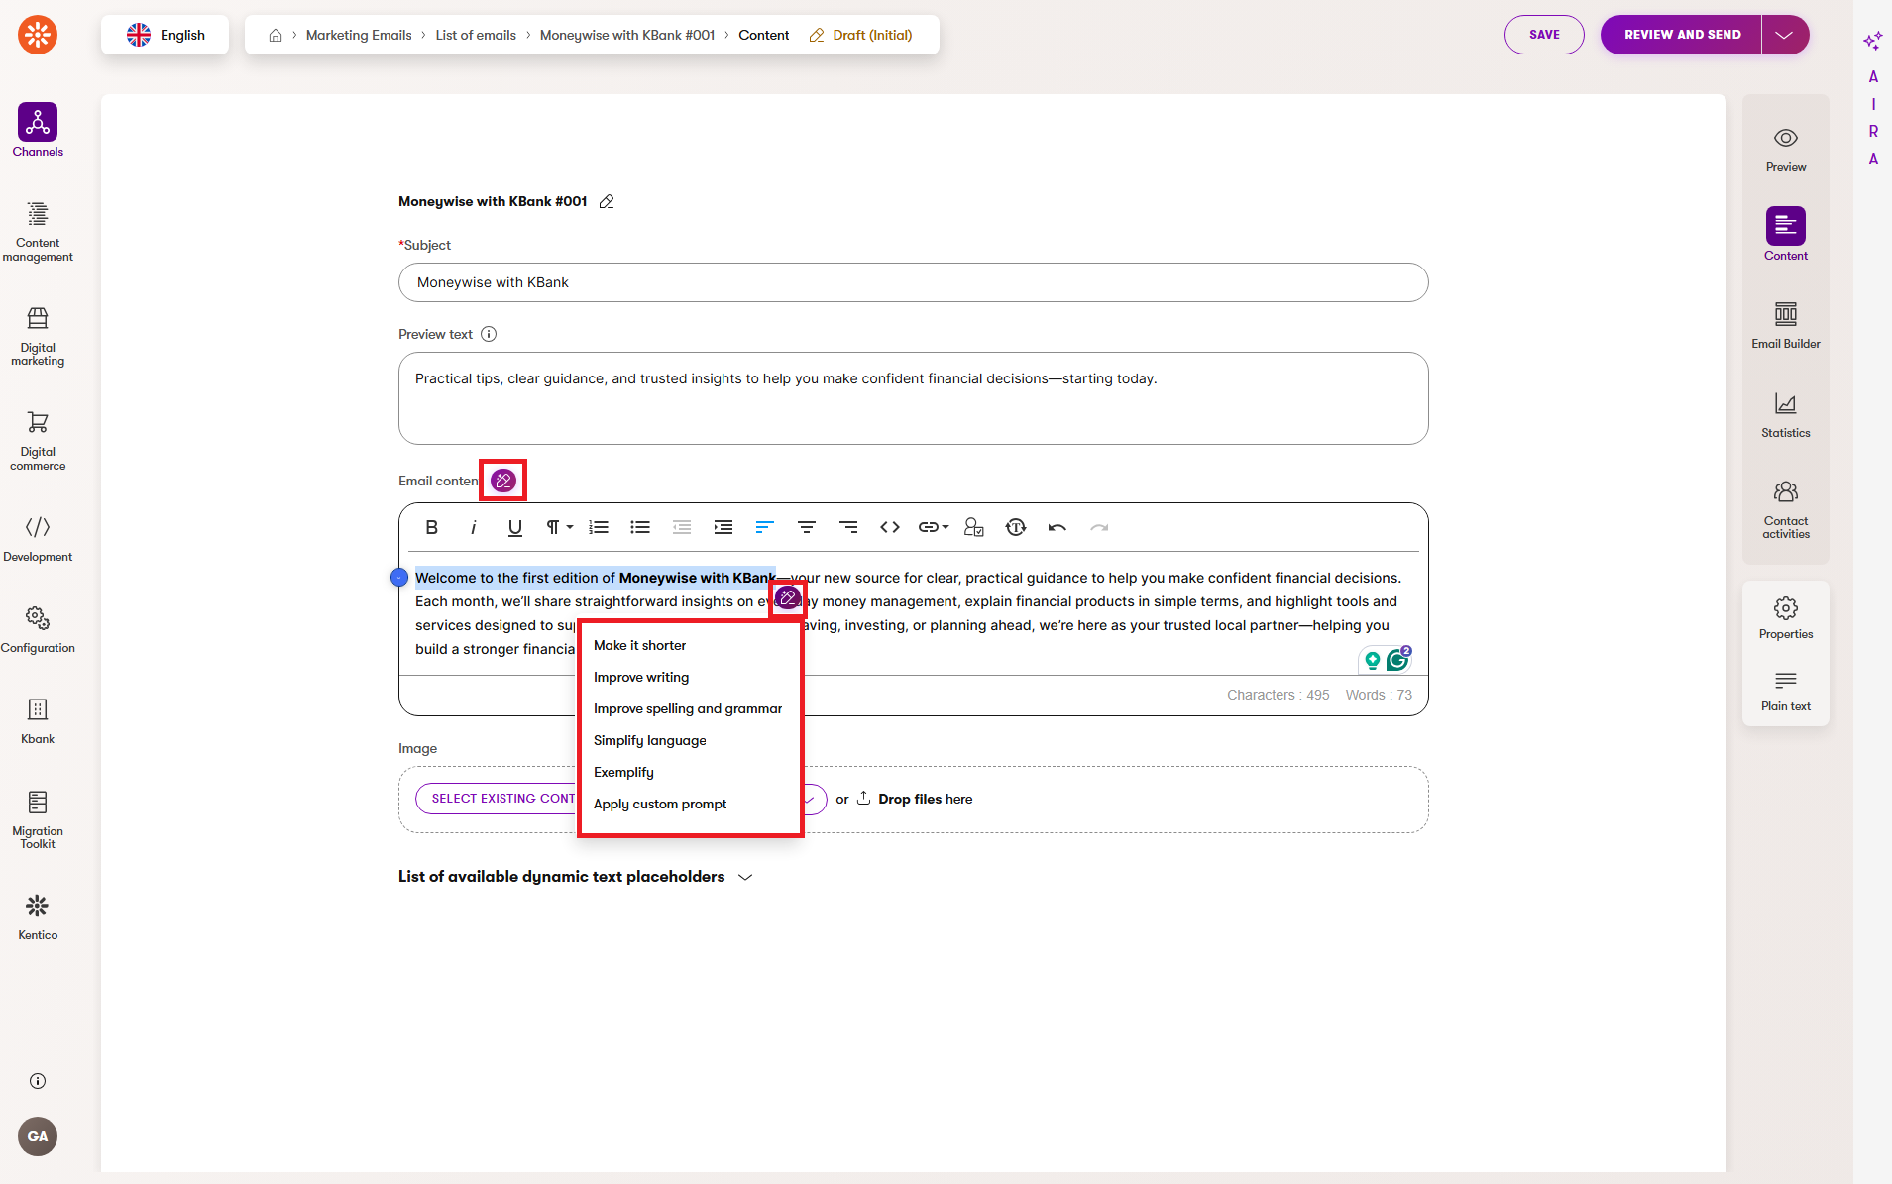
Task: Toggle bold formatting in the editor toolbar
Action: (431, 527)
